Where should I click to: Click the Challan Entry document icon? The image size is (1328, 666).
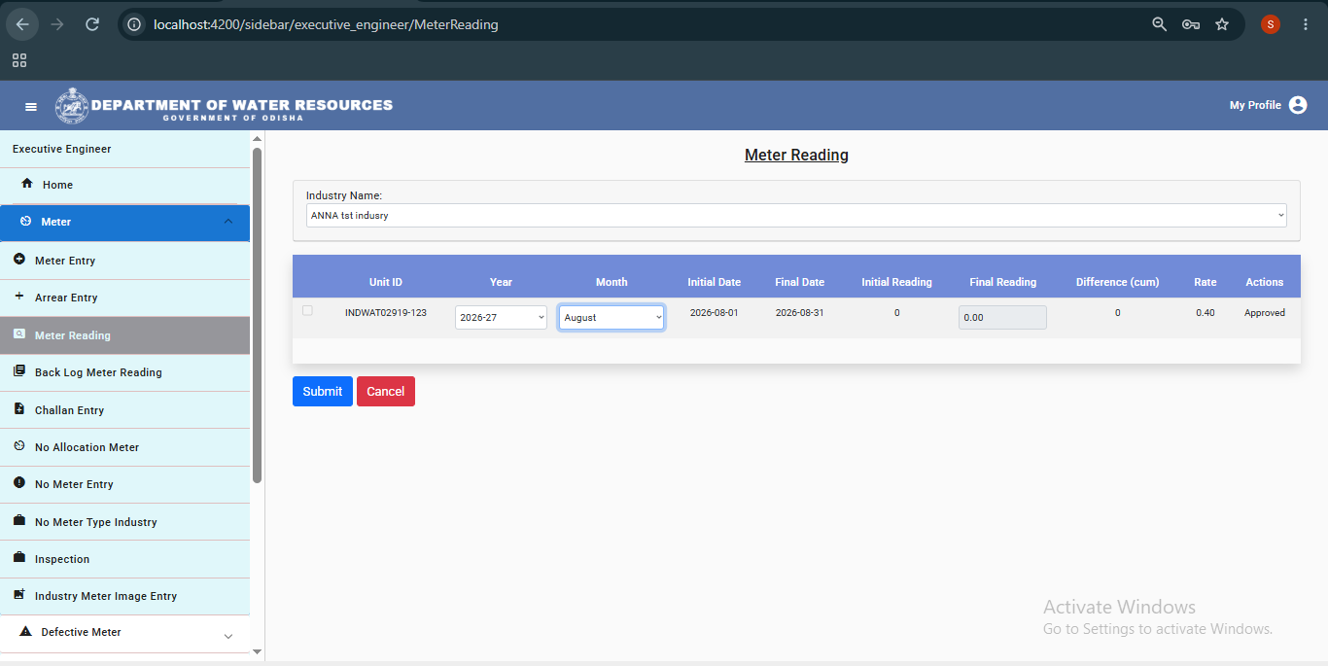click(x=19, y=409)
